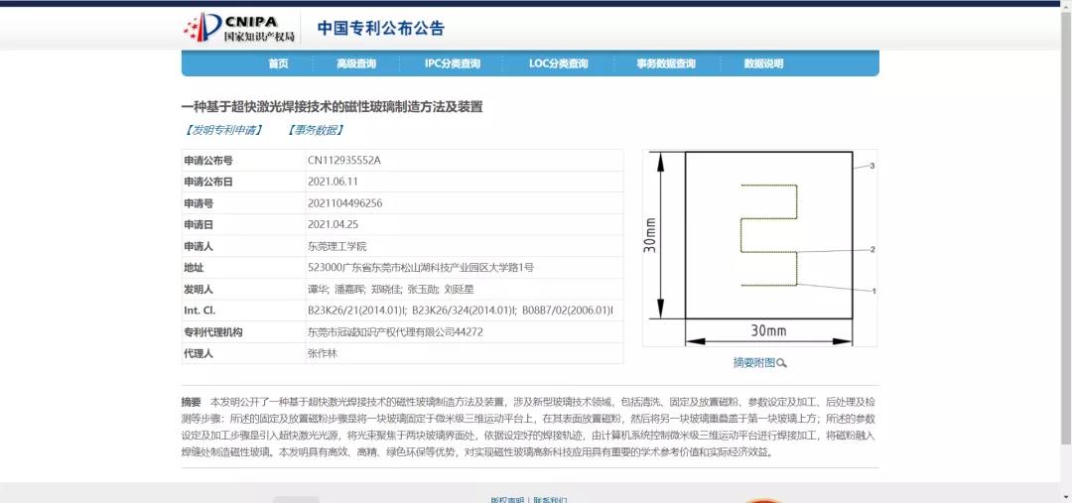Click the 版权声明 footer link
This screenshot has height=503, width=1072.
tap(507, 500)
